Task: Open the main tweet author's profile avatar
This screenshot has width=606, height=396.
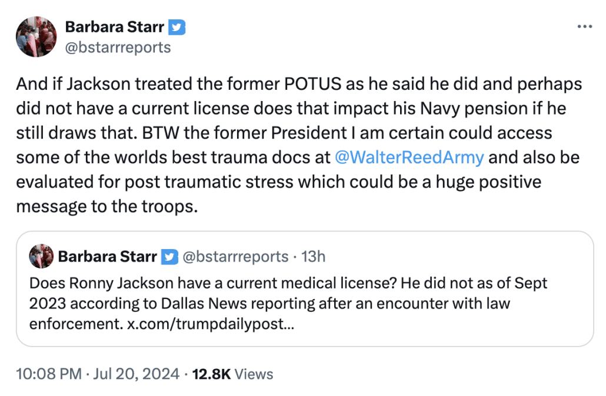Action: coord(36,36)
